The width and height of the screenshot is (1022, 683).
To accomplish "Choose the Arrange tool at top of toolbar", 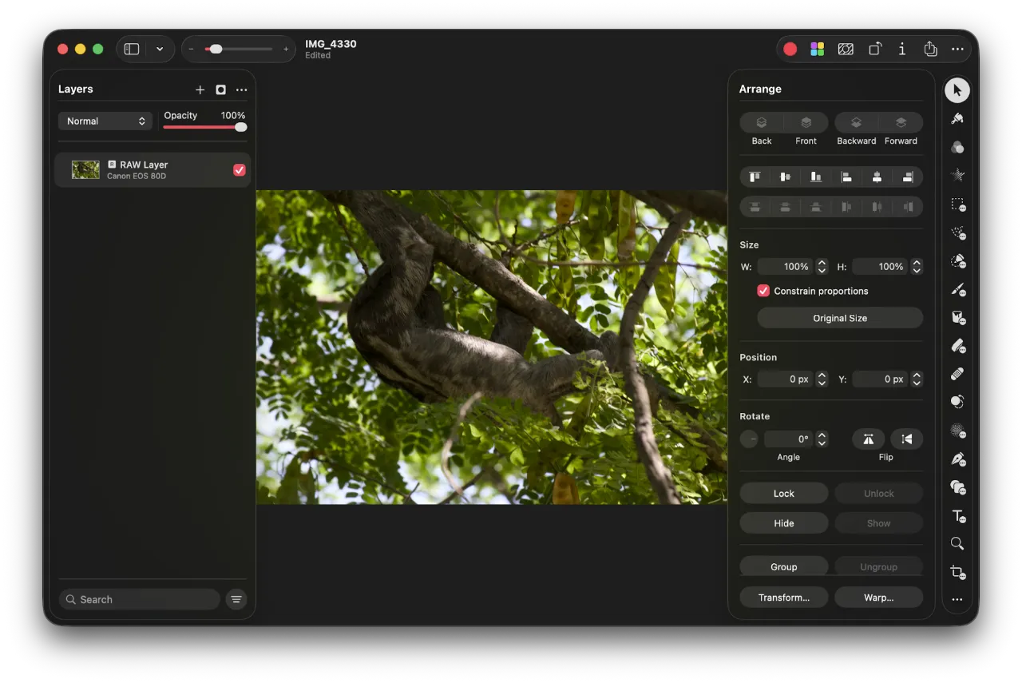I will tap(957, 90).
